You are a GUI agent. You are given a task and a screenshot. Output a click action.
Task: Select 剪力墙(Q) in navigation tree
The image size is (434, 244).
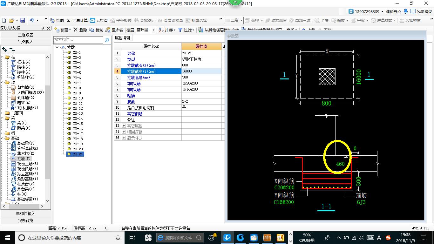[x=26, y=87]
